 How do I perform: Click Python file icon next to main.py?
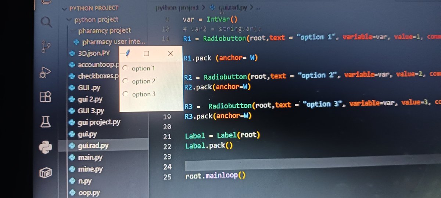coord(72,158)
